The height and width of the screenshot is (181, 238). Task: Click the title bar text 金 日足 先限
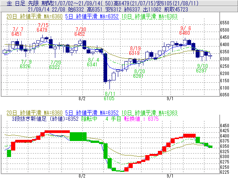(x=23, y=3)
